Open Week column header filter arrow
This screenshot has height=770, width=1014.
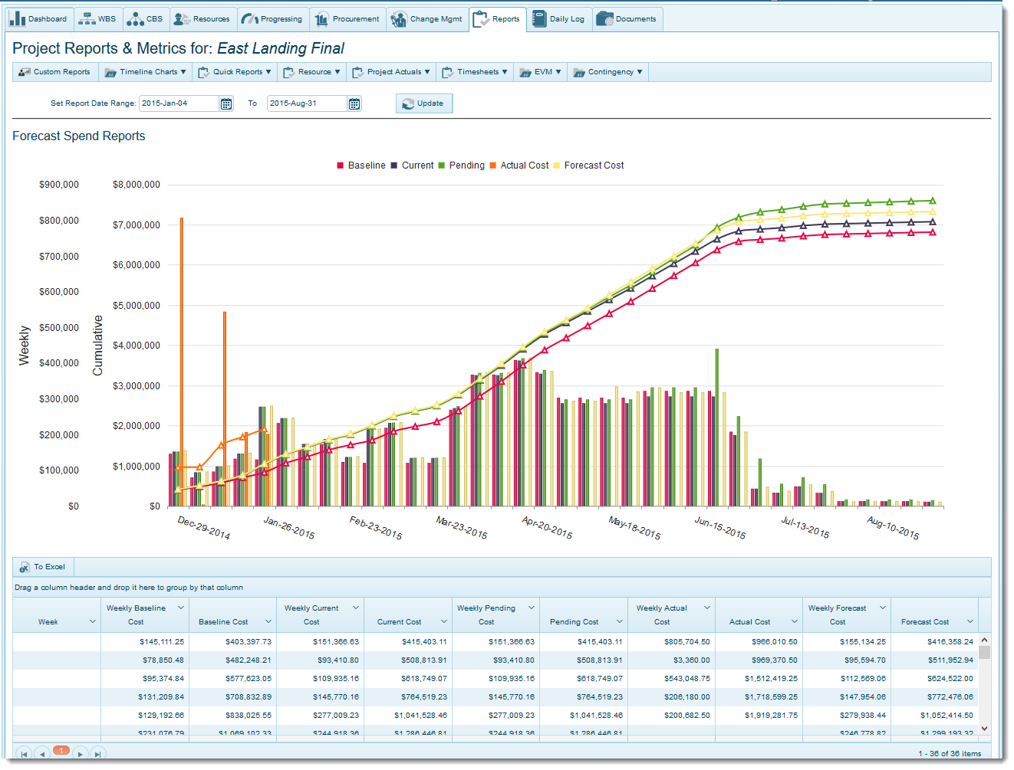click(x=93, y=621)
